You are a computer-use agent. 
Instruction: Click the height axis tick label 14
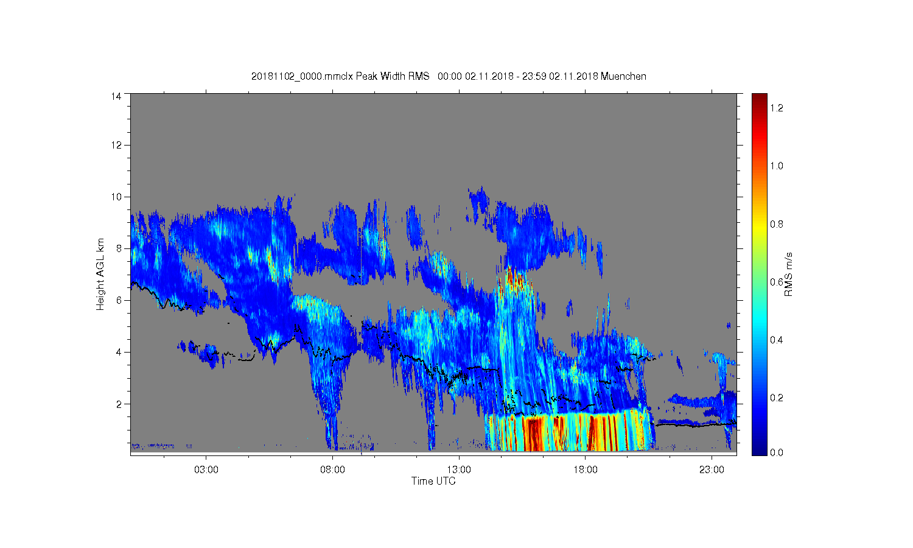116,96
